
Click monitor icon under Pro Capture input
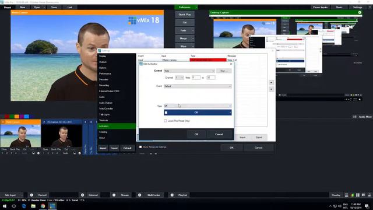[75, 153]
